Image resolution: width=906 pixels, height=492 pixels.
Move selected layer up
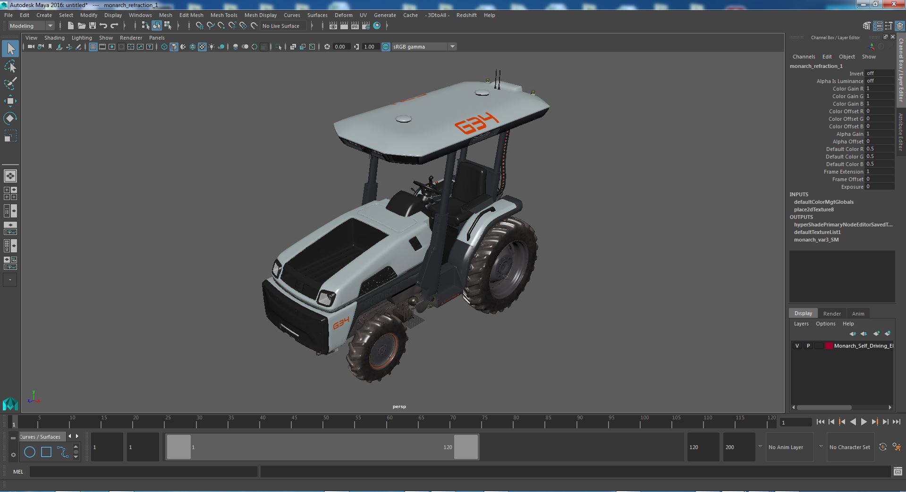(853, 334)
